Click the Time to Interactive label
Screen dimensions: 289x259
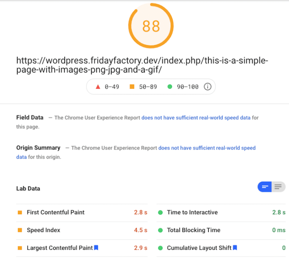point(192,212)
